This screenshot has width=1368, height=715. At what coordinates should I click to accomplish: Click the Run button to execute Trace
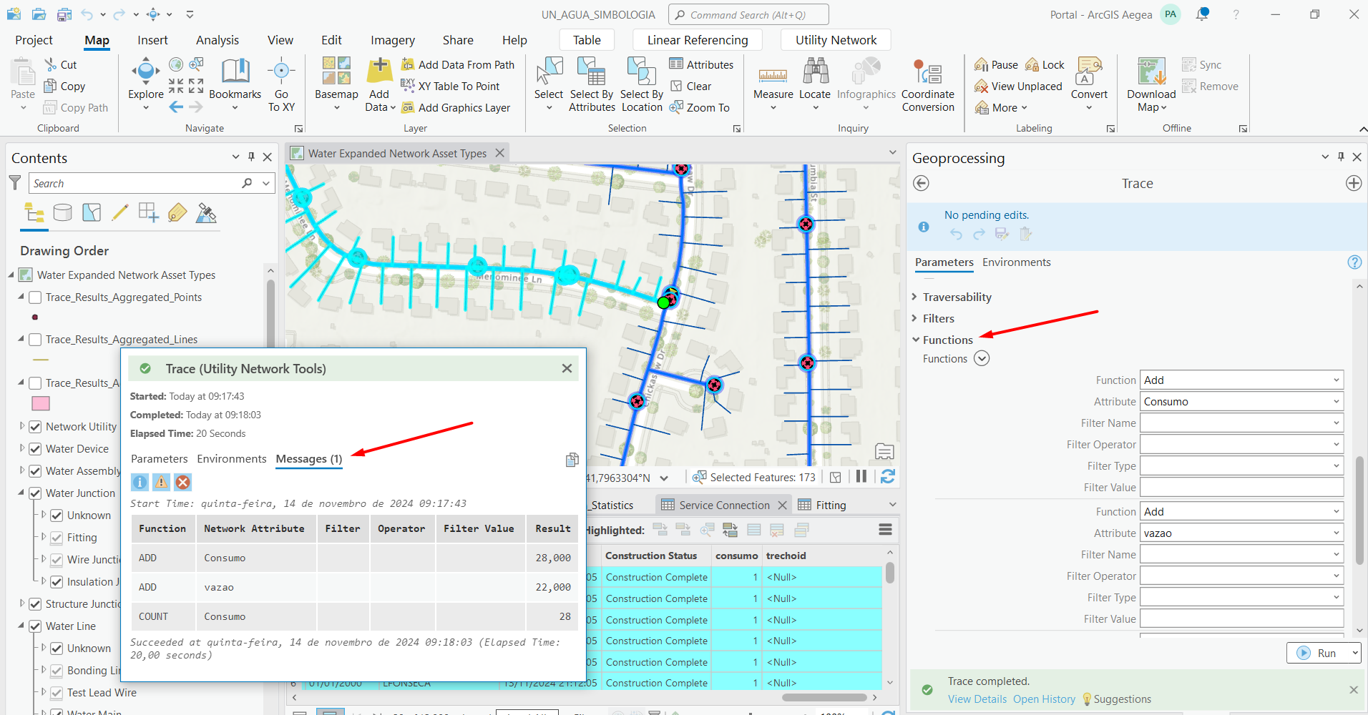(1324, 652)
